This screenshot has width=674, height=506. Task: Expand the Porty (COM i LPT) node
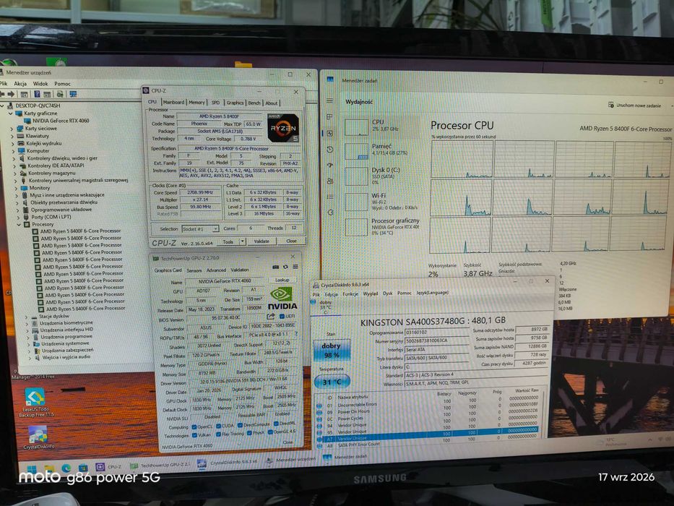click(18, 217)
